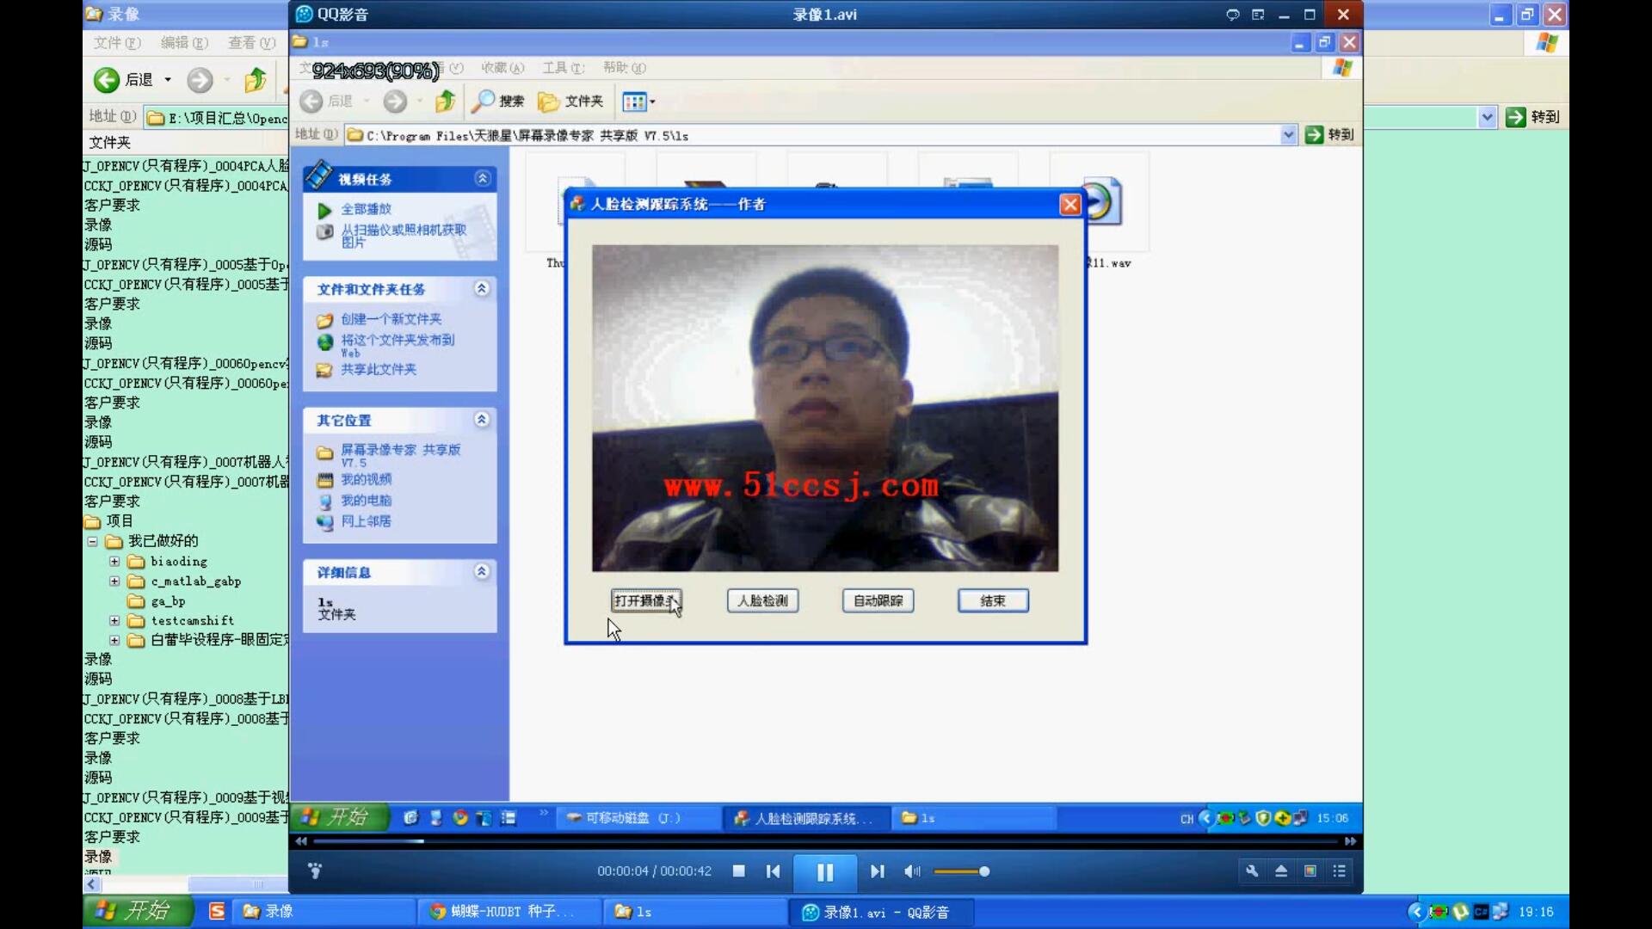Open the 文件(F) menu in 录像 window
Image resolution: width=1652 pixels, height=929 pixels.
(x=117, y=43)
